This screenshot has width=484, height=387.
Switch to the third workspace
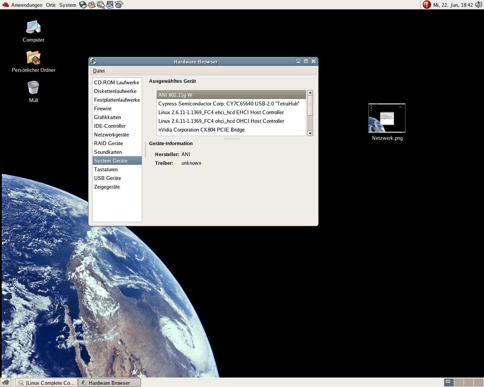[x=468, y=382]
